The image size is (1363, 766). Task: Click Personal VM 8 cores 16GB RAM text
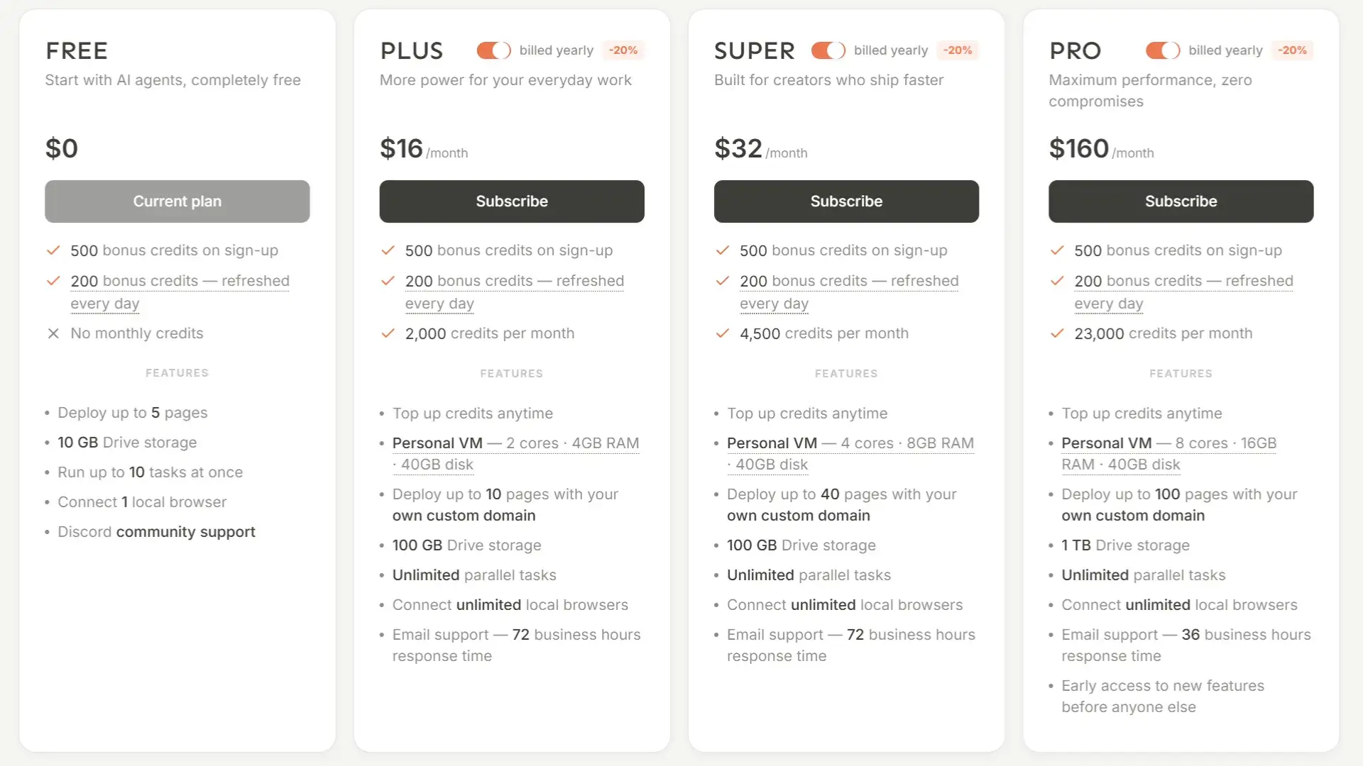[1168, 444]
